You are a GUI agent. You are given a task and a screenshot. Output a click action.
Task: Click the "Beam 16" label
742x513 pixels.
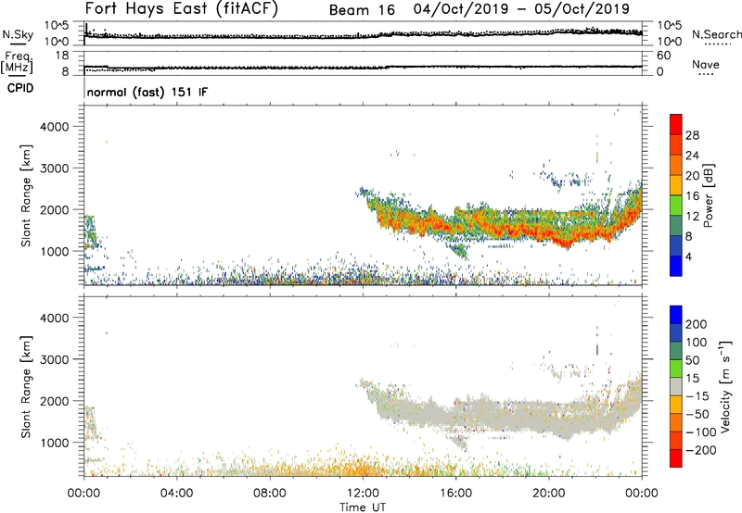tap(362, 10)
